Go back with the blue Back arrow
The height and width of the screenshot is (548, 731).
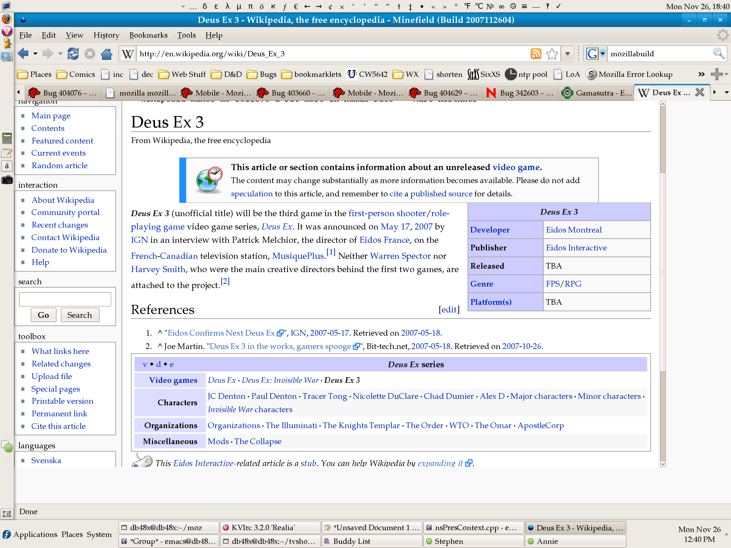23,54
